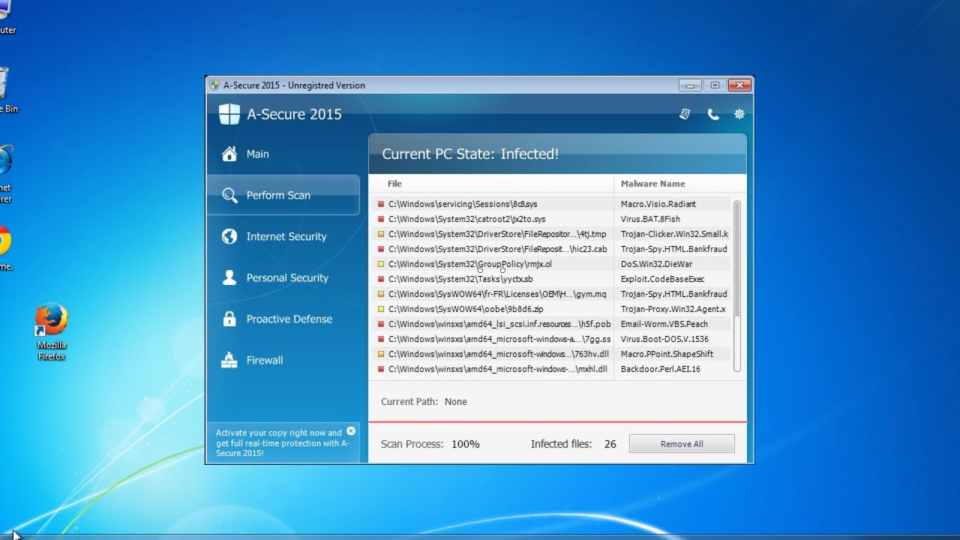960x540 pixels.
Task: Click the Main house icon
Action: pos(229,154)
